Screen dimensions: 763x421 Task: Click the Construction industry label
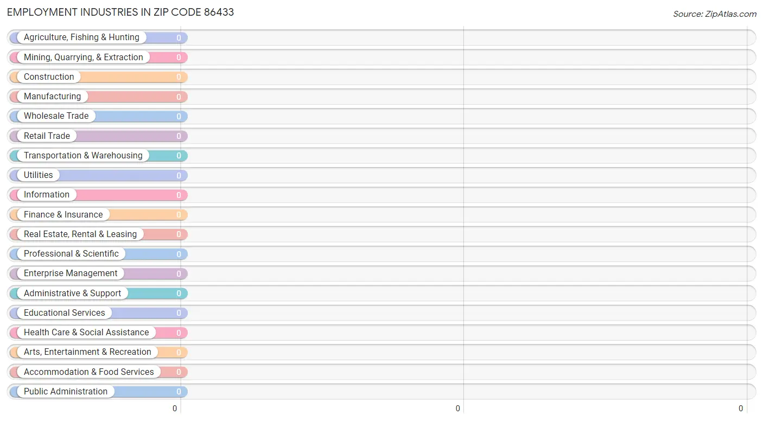[49, 76]
